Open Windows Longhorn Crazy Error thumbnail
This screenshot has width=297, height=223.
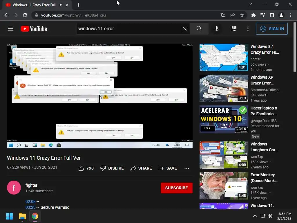point(224,155)
